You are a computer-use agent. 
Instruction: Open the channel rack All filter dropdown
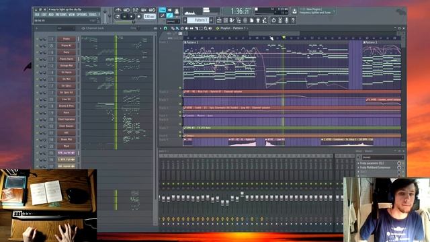66,28
